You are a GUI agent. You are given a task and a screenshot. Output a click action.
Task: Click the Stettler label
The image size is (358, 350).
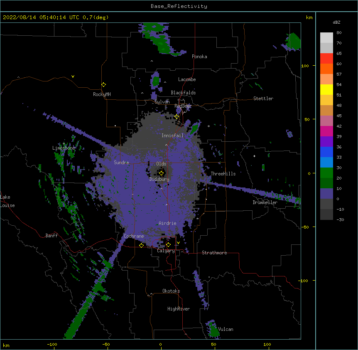point(263,99)
